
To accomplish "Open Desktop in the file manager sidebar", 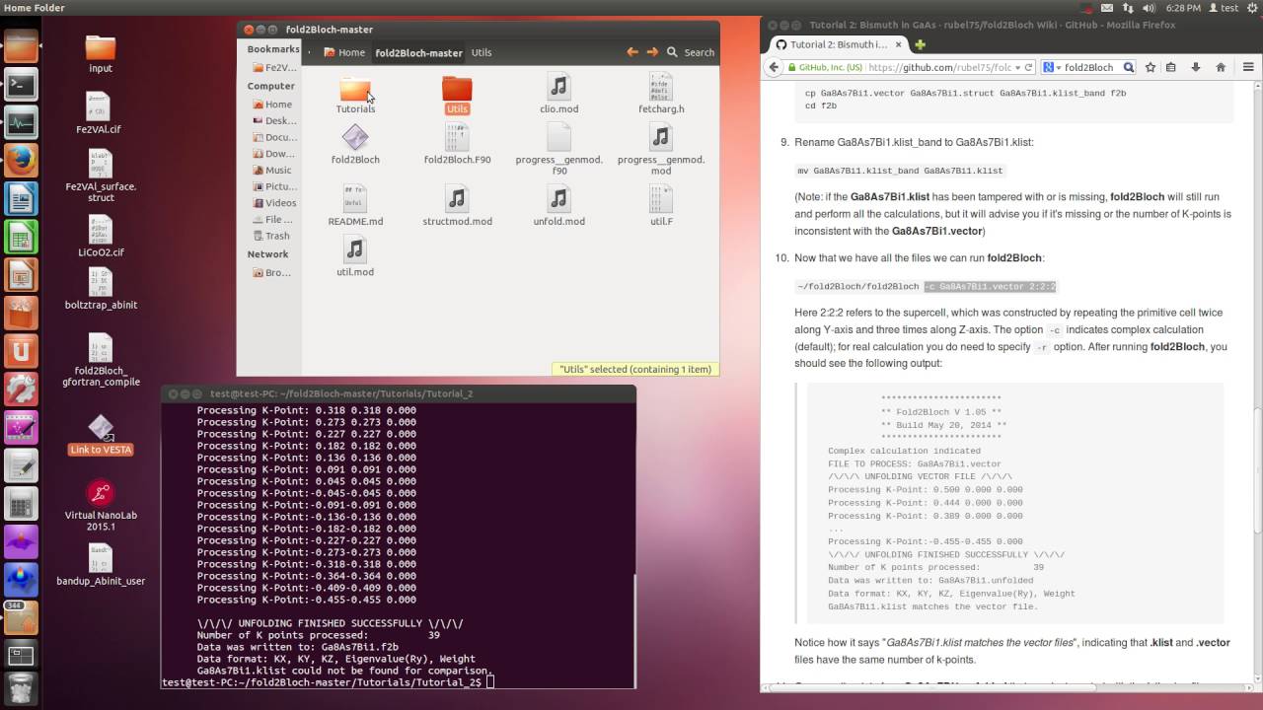I will coord(273,121).
